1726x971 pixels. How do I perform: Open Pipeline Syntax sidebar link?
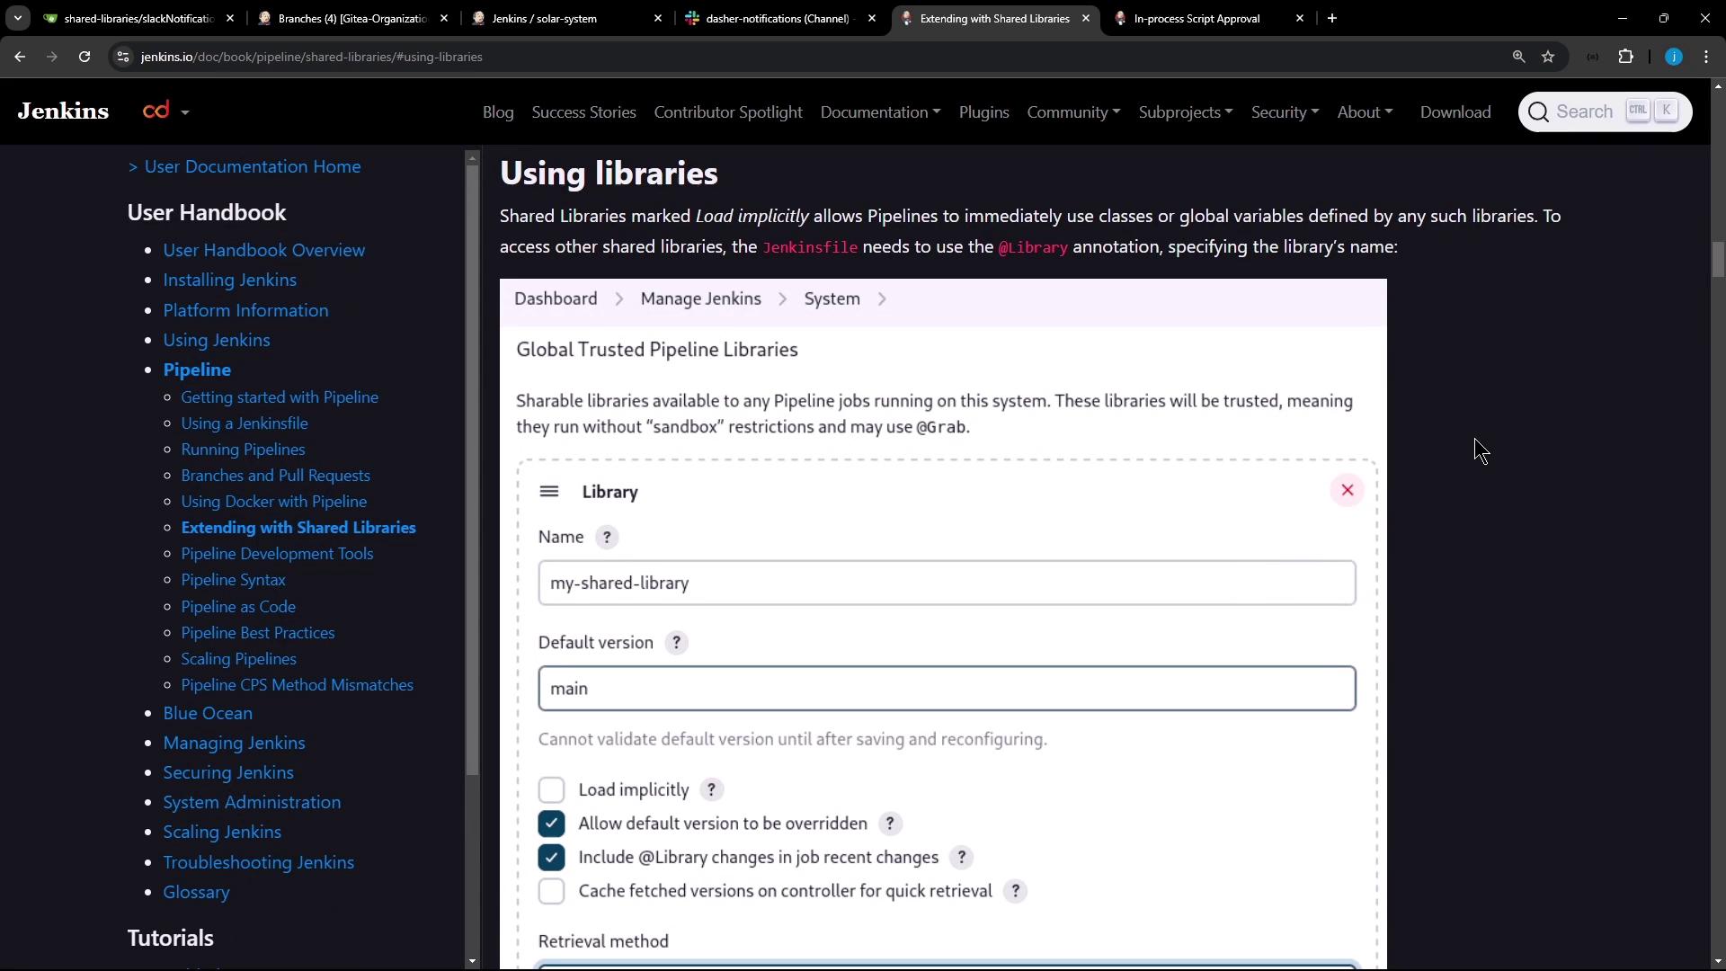click(233, 580)
